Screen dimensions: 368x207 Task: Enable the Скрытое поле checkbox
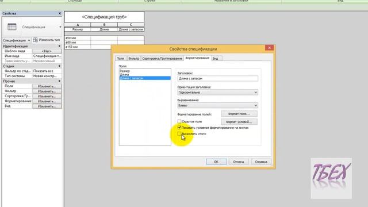click(179, 121)
